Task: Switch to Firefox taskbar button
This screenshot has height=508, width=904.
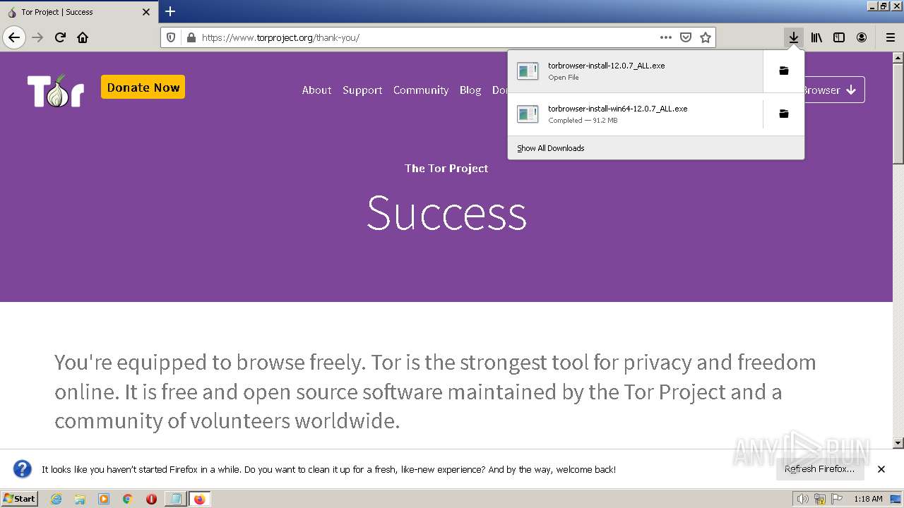Action: [x=199, y=499]
